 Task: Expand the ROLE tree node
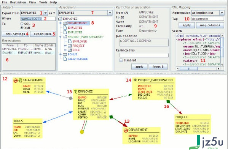(65, 50)
